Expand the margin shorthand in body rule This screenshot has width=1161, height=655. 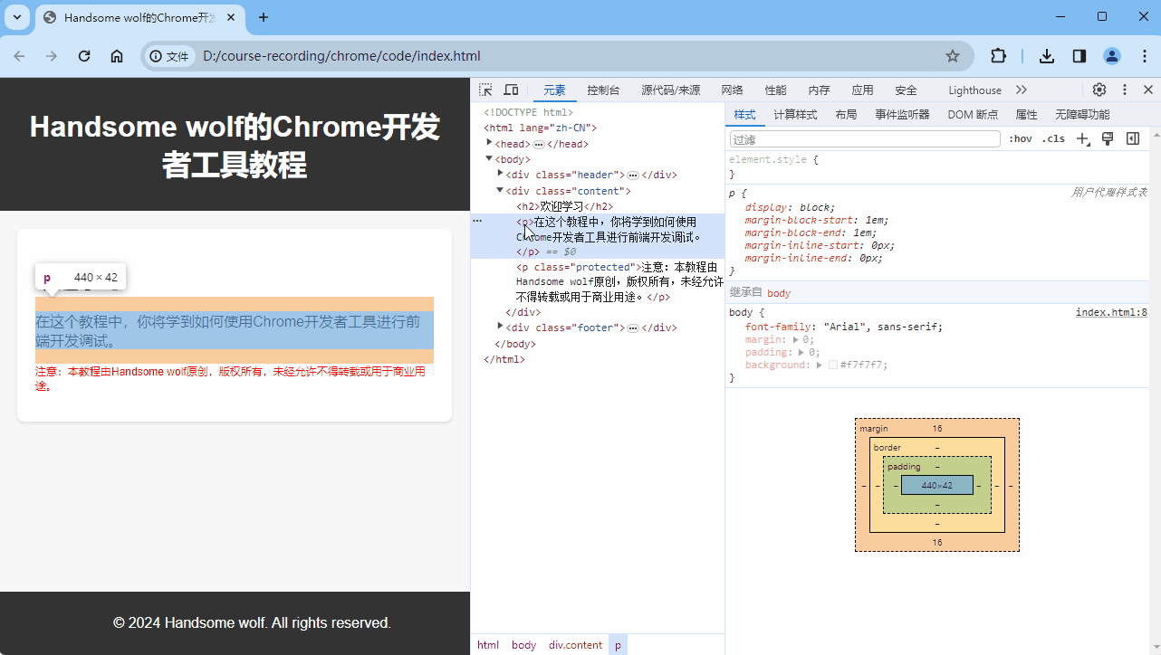tap(795, 339)
